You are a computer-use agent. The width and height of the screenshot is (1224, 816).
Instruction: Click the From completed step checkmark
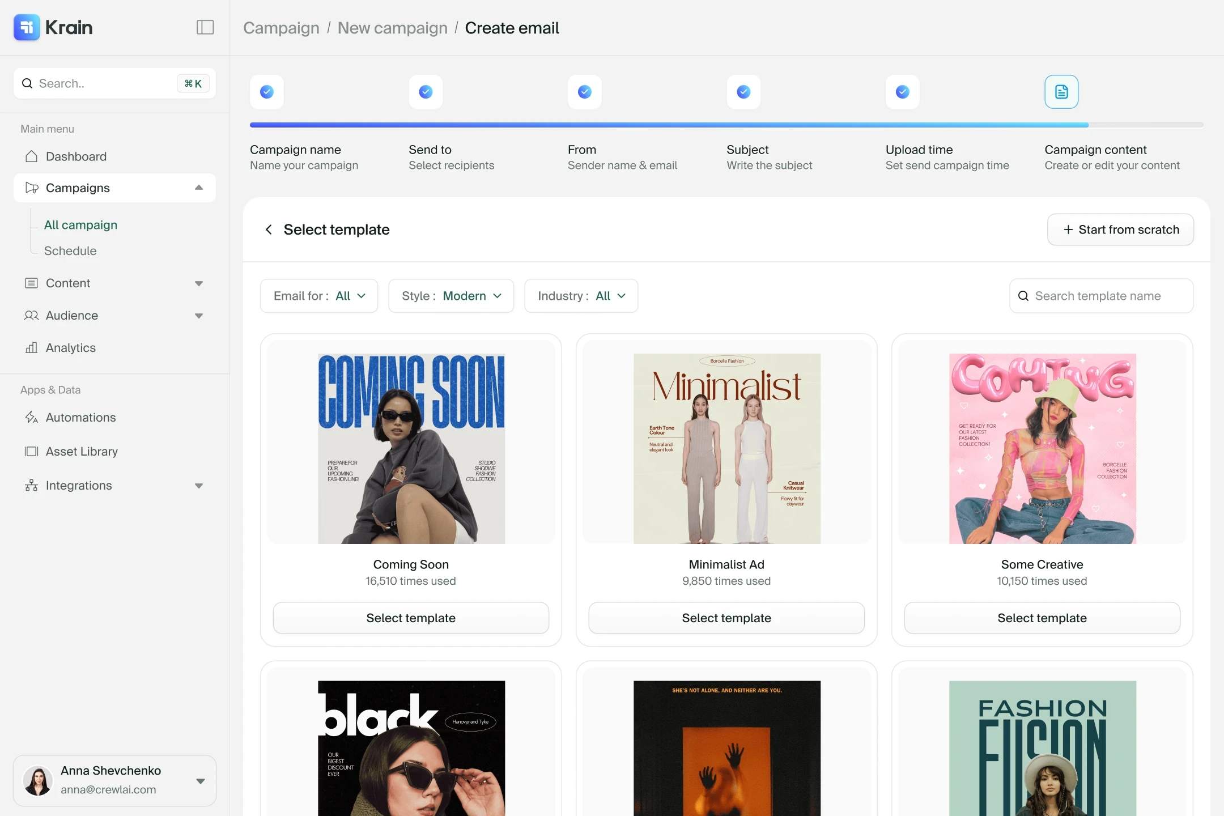point(585,92)
